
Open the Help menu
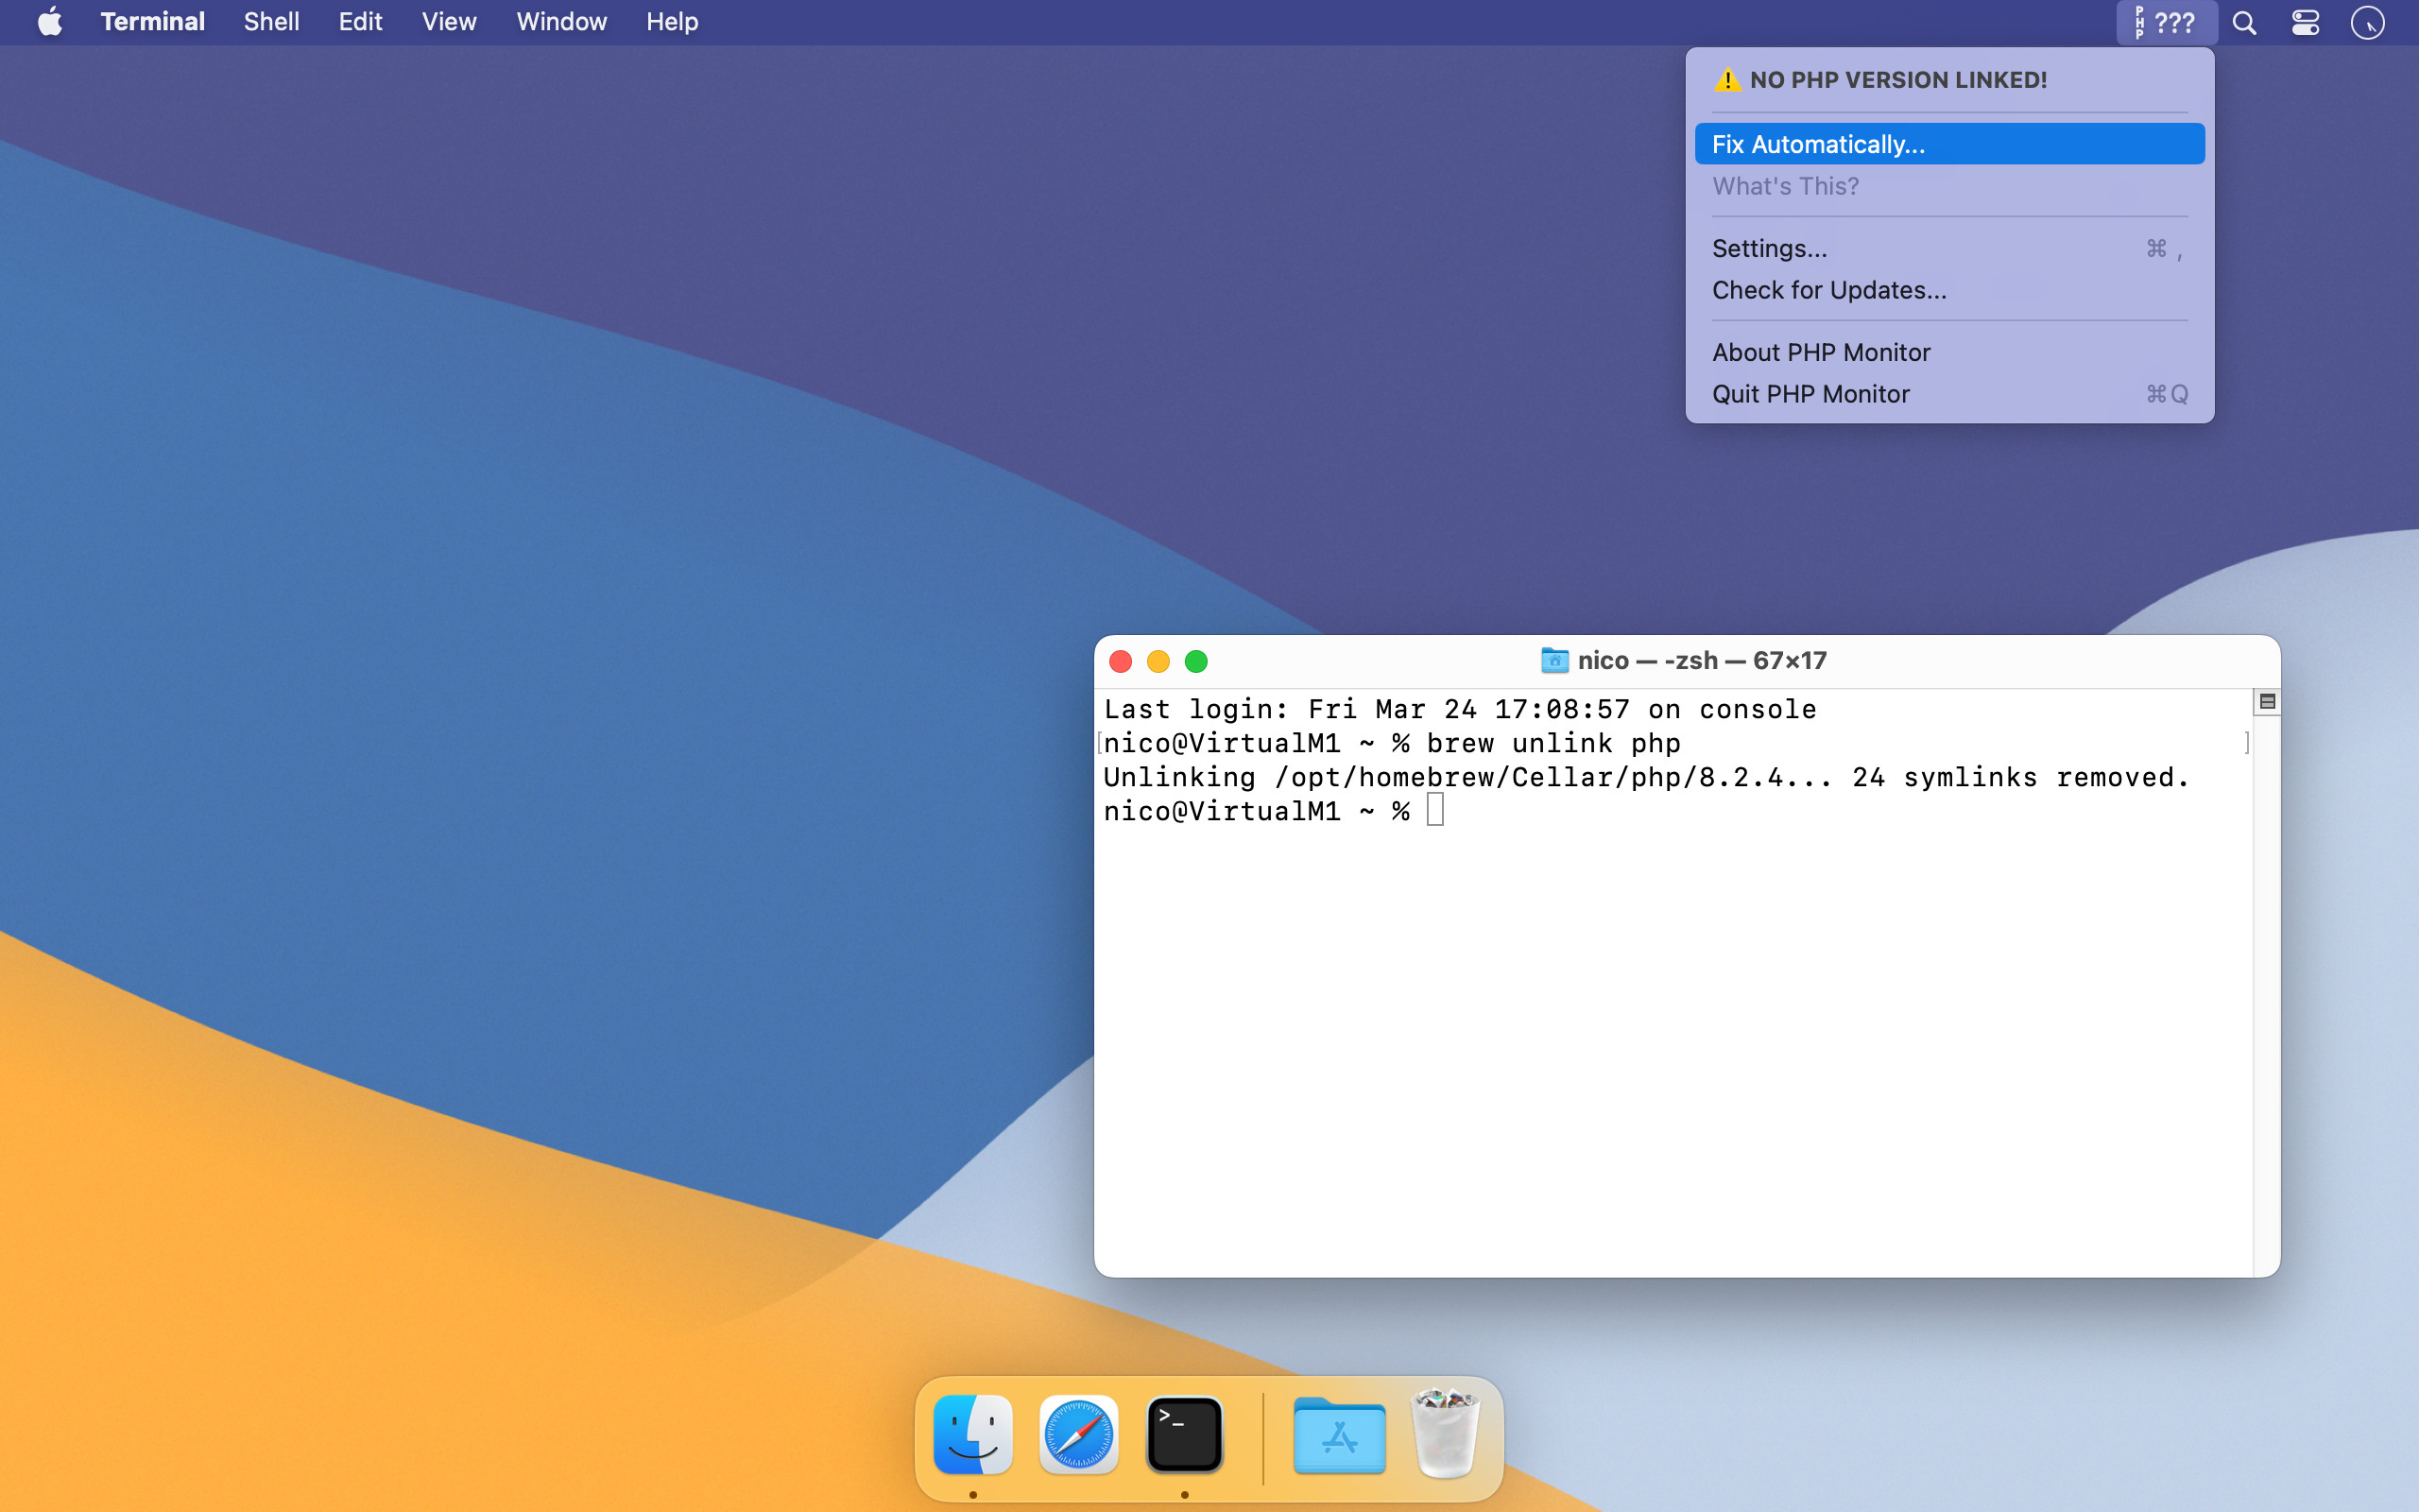click(672, 22)
